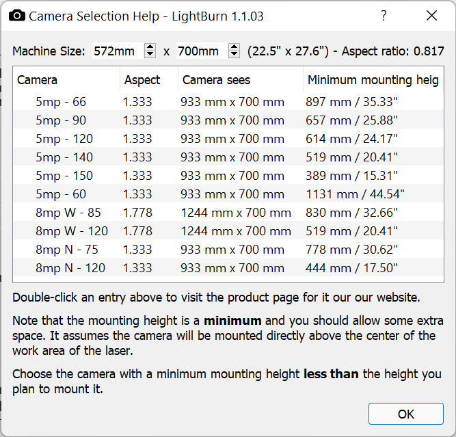The height and width of the screenshot is (437, 456).
Task: Click the camera icon in title bar
Action: tap(17, 16)
